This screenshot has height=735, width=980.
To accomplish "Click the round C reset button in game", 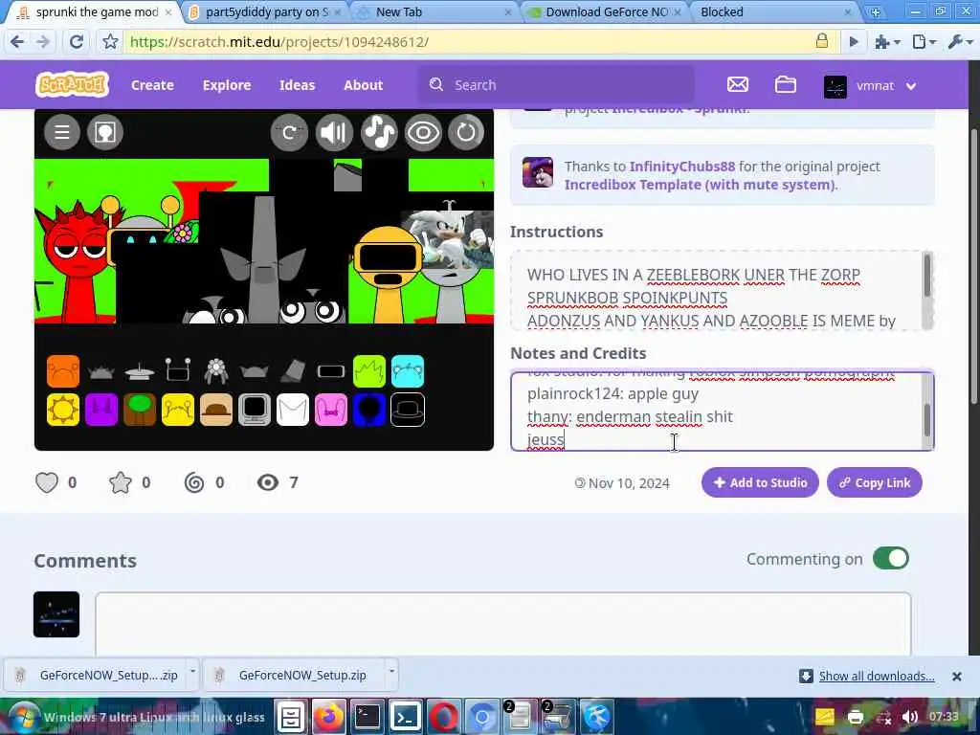I will coord(289,132).
